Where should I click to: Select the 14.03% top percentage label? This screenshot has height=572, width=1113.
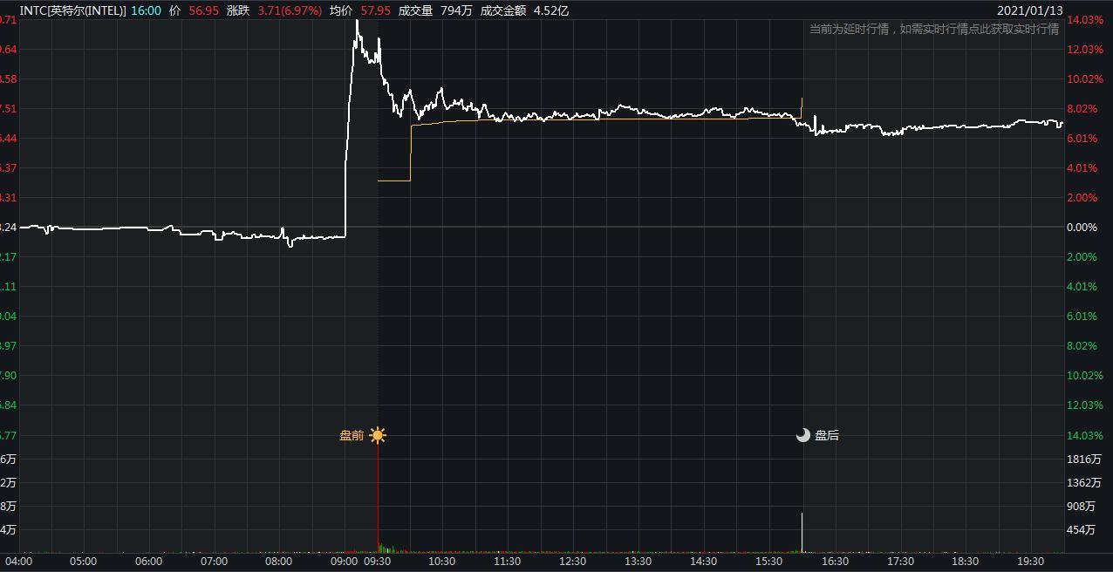(x=1086, y=20)
